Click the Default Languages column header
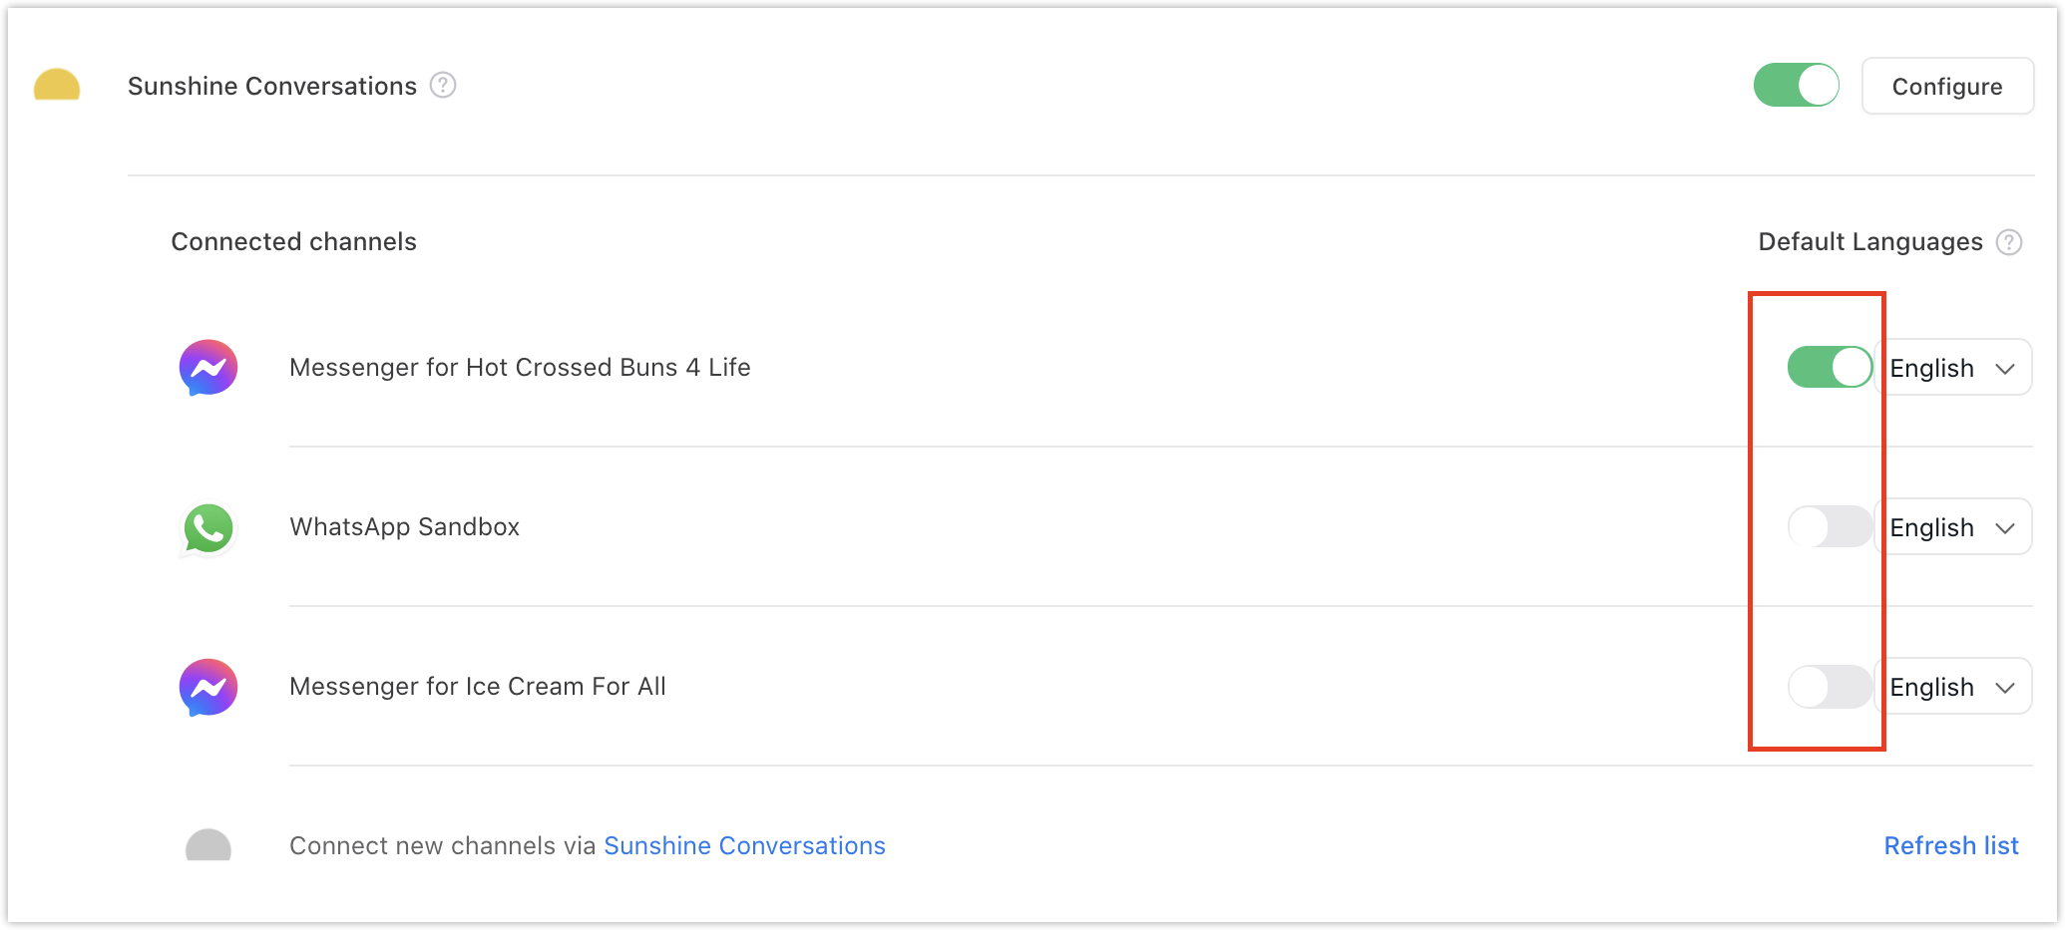The width and height of the screenshot is (2065, 930). (x=1868, y=241)
